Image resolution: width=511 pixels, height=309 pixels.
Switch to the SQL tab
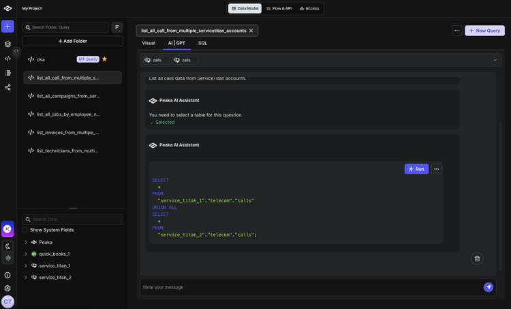pos(202,43)
